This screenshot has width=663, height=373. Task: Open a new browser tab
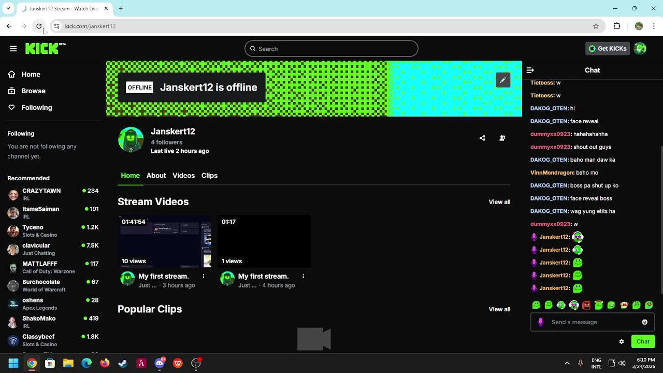pyautogui.click(x=121, y=8)
